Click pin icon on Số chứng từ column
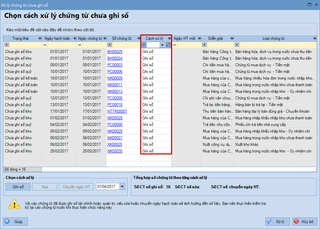 click(x=138, y=38)
